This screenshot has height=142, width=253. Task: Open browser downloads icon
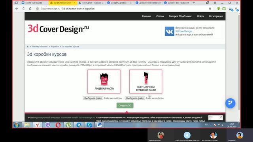[x=236, y=9]
